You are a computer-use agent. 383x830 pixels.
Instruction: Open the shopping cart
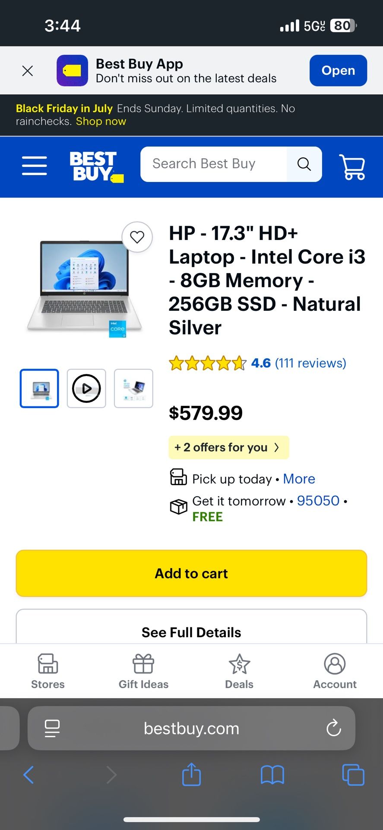(352, 167)
